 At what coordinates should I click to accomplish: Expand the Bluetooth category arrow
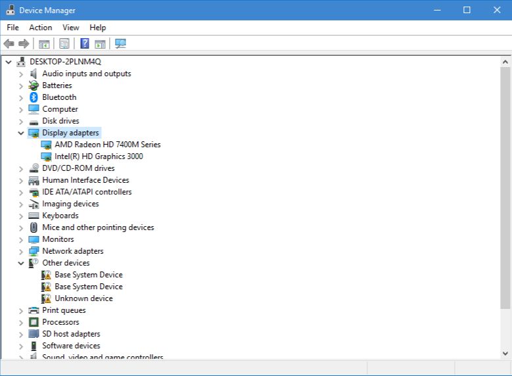[x=21, y=98]
